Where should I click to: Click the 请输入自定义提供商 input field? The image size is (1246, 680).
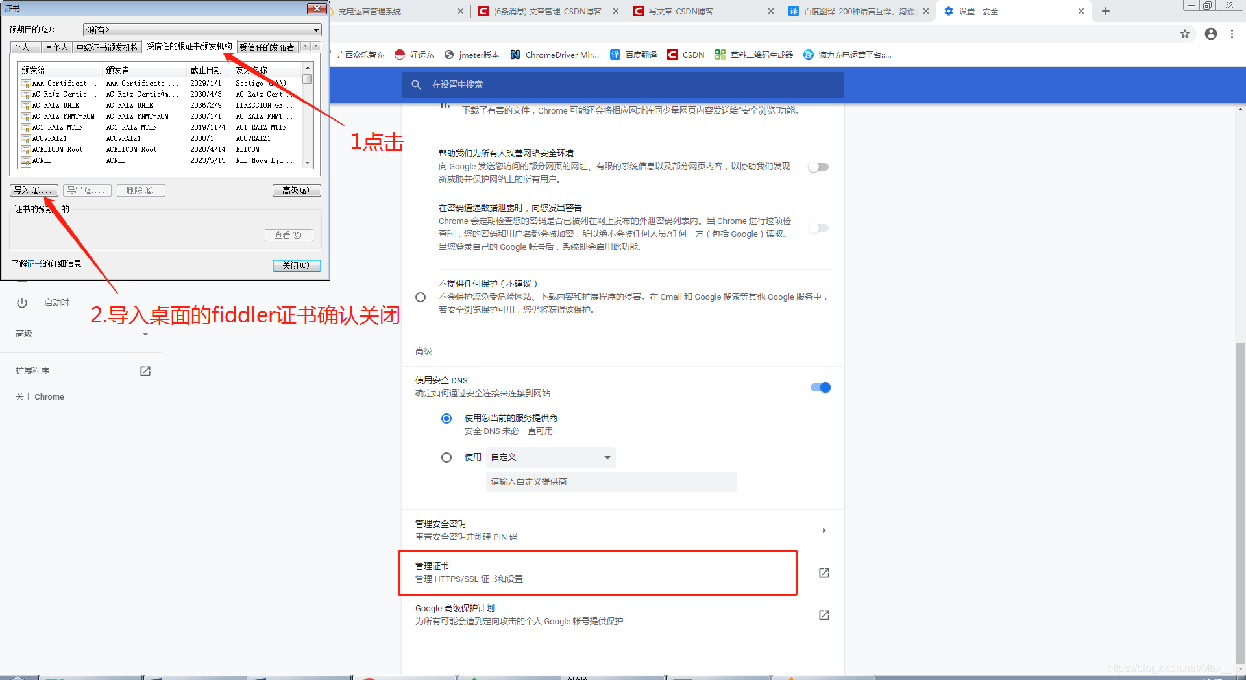point(611,481)
